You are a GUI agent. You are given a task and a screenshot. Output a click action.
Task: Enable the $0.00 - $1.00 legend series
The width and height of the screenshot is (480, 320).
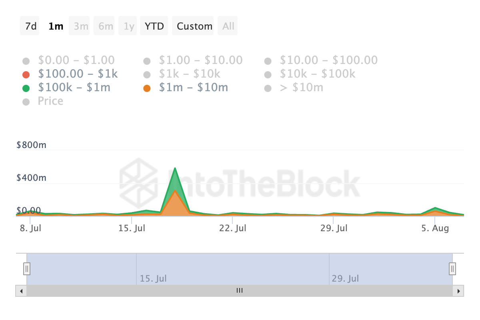(69, 60)
